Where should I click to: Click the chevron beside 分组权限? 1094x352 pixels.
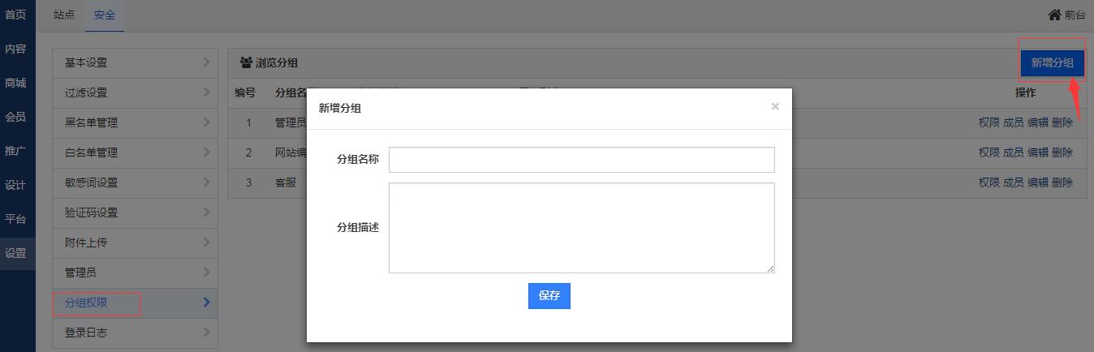[206, 303]
